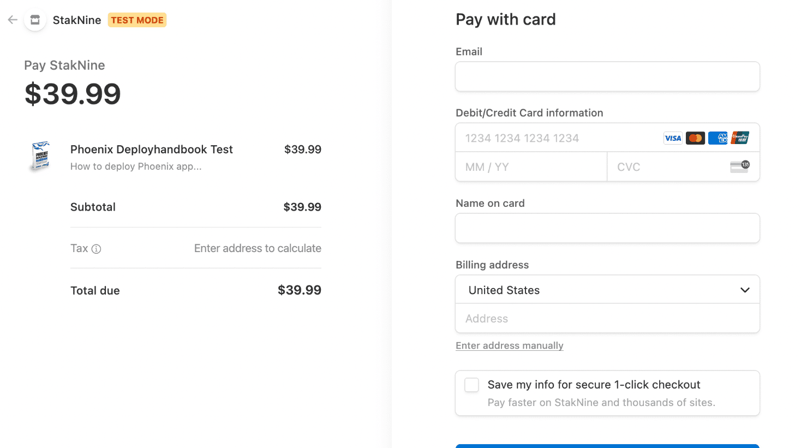Click the Mastercard logo icon
The image size is (801, 448).
coord(695,138)
